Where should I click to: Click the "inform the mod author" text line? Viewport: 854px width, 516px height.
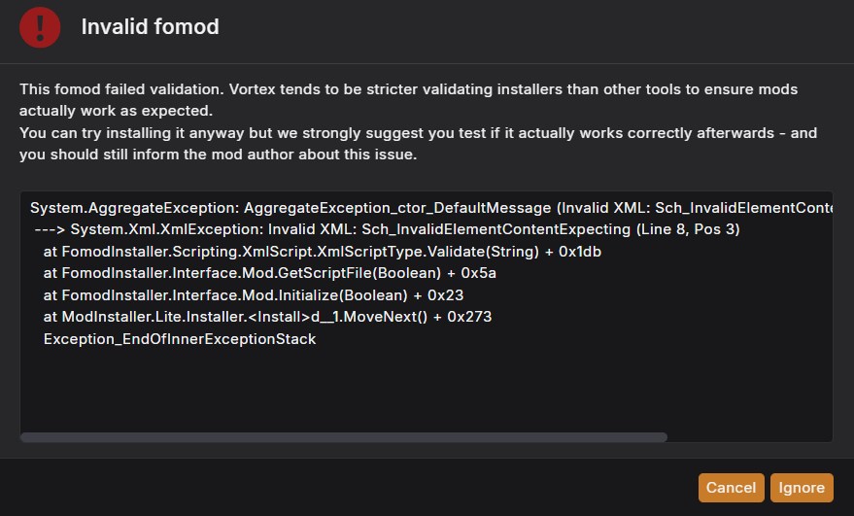(218, 155)
